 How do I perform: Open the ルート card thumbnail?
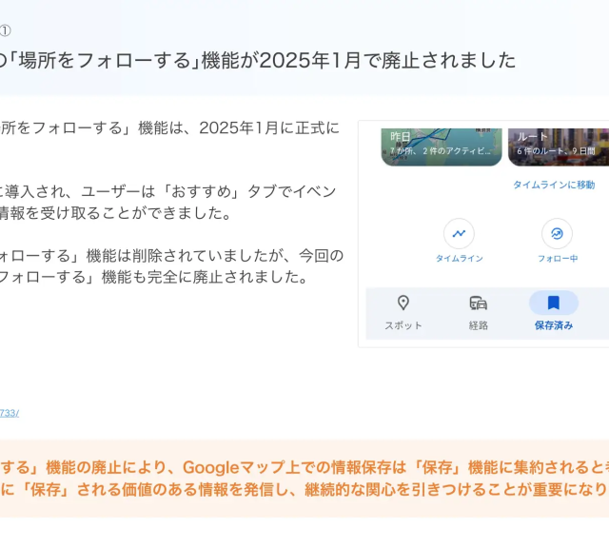point(559,146)
